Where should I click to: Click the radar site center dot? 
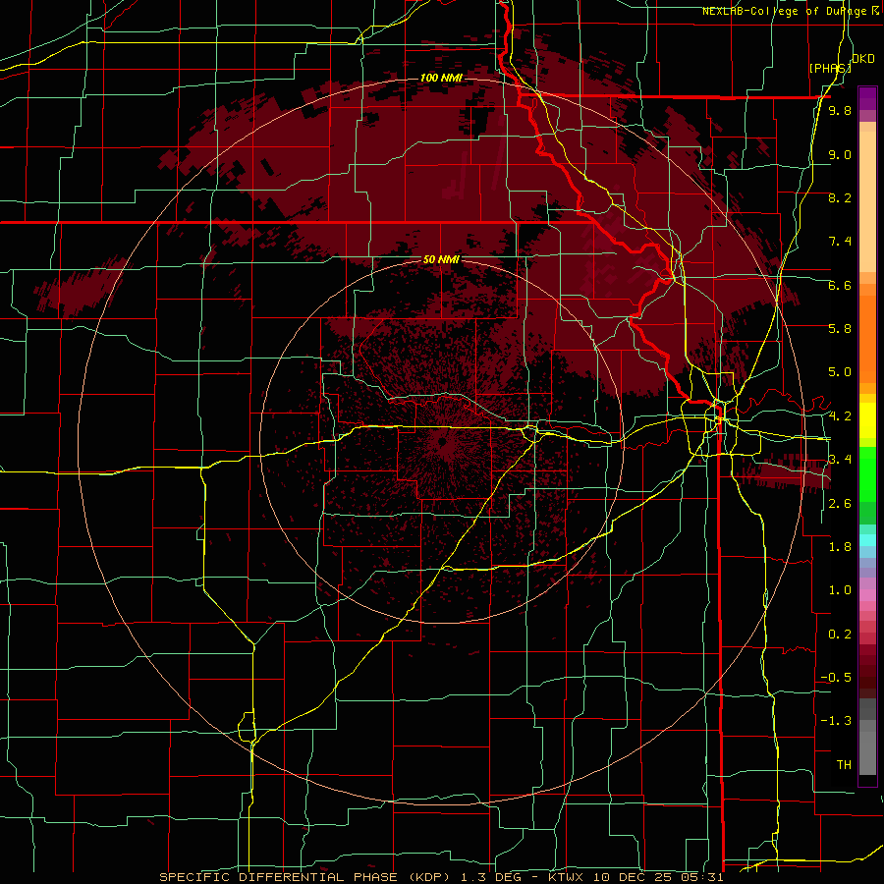click(443, 441)
